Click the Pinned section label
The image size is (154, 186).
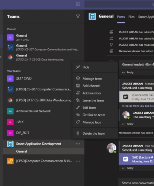click(x=11, y=29)
